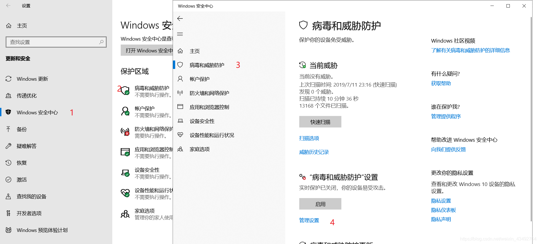Click the Security Center vertical scrollbar

pos(531,119)
